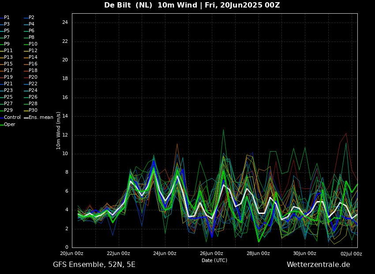Click the P1 legend entry

pos(5,18)
